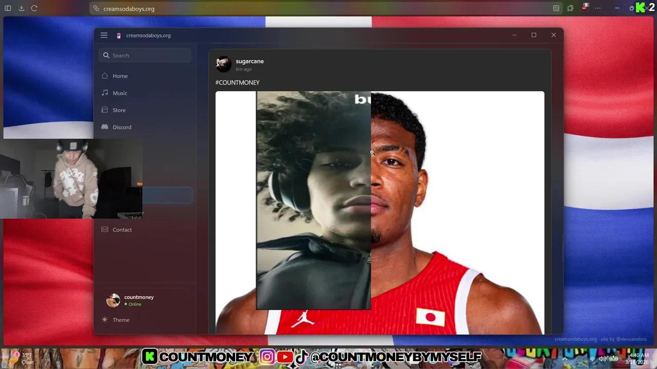Expand the hamburger menu in the app window

click(104, 35)
